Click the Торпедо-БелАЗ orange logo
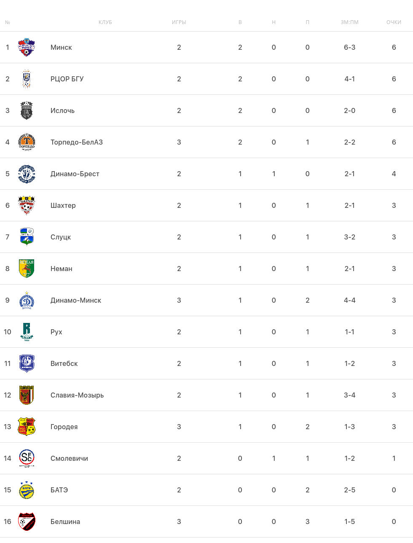 pos(27,142)
